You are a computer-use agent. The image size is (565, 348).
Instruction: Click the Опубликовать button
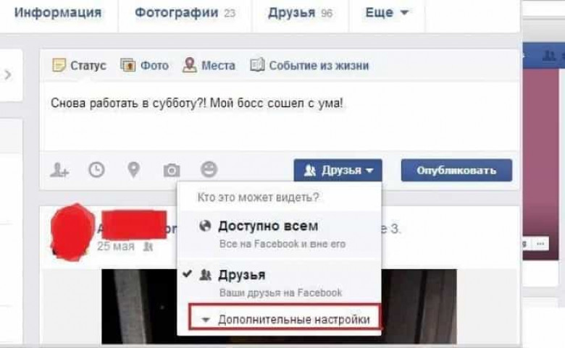[x=456, y=170]
